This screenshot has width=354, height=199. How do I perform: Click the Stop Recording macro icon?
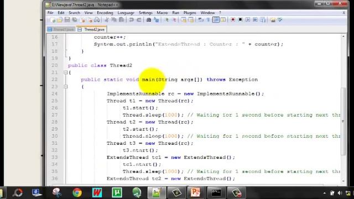[x=240, y=20]
